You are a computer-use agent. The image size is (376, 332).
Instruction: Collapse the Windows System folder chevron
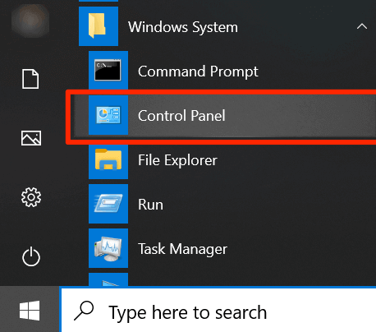pos(362,26)
